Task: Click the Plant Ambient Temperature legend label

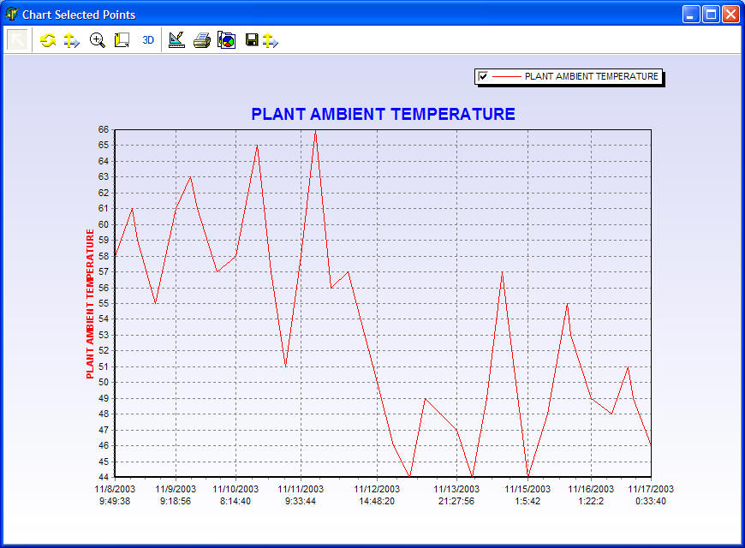Action: 591,76
